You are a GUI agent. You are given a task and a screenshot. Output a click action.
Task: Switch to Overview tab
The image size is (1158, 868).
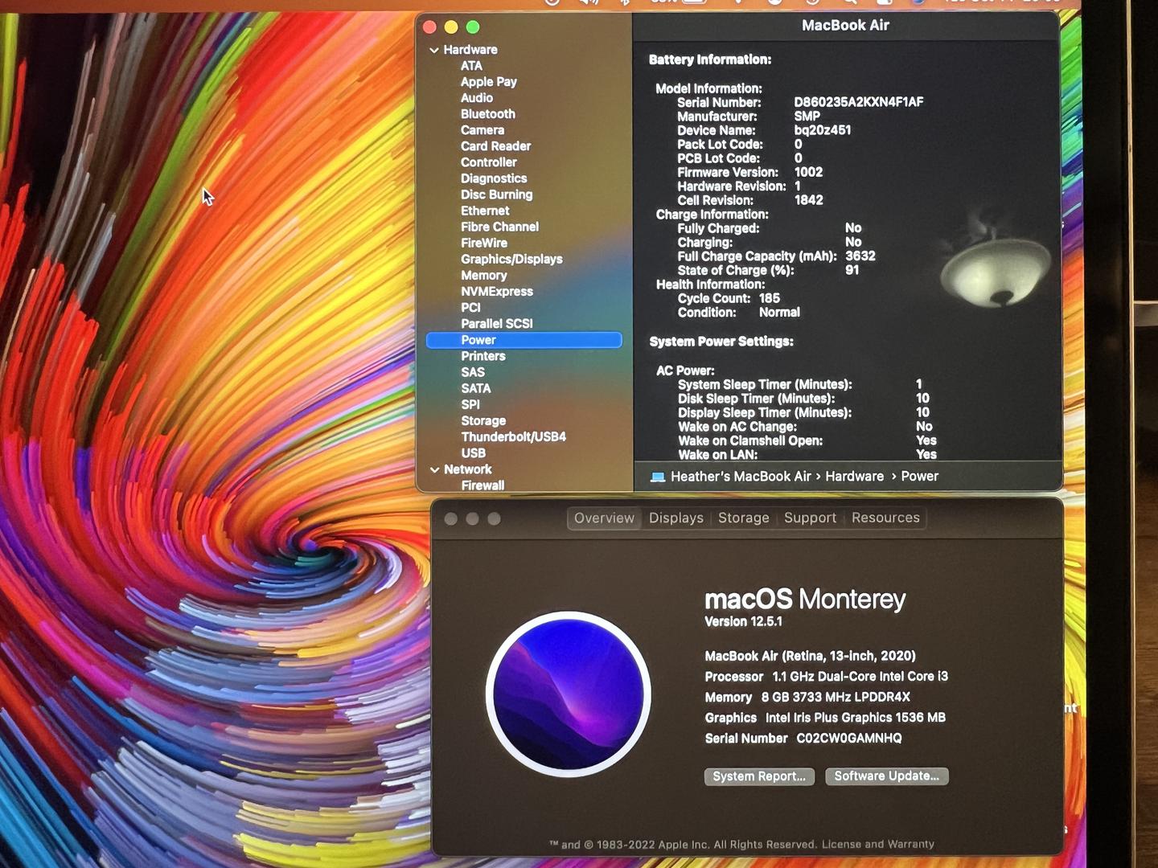tap(604, 518)
